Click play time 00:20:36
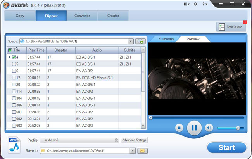This screenshot has height=159, width=252. (34, 112)
